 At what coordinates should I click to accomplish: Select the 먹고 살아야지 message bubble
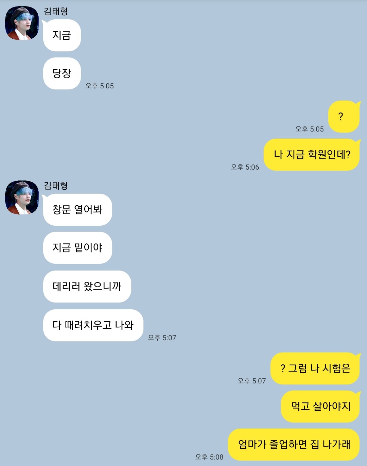click(x=320, y=407)
